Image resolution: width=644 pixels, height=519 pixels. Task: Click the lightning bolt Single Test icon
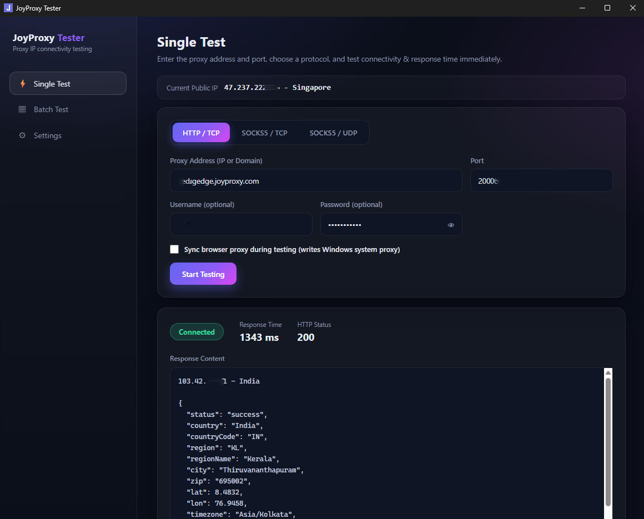click(x=23, y=84)
